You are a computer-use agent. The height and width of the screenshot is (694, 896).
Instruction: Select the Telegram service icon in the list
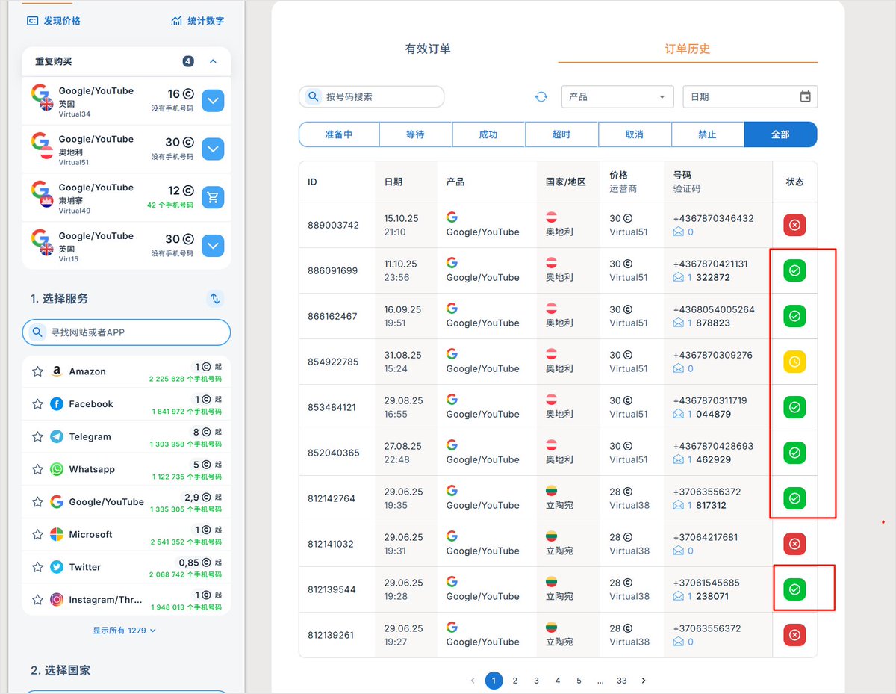pos(57,436)
